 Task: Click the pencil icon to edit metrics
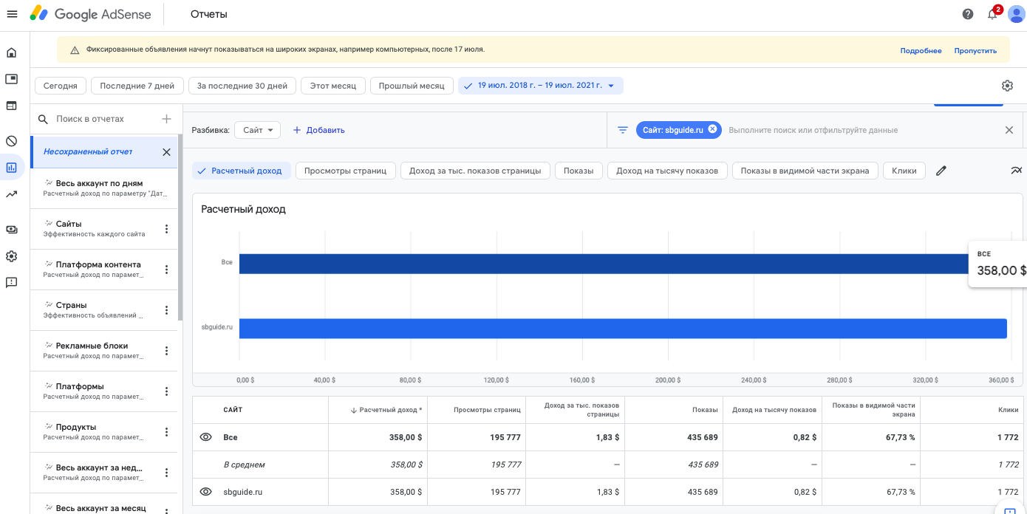(941, 171)
